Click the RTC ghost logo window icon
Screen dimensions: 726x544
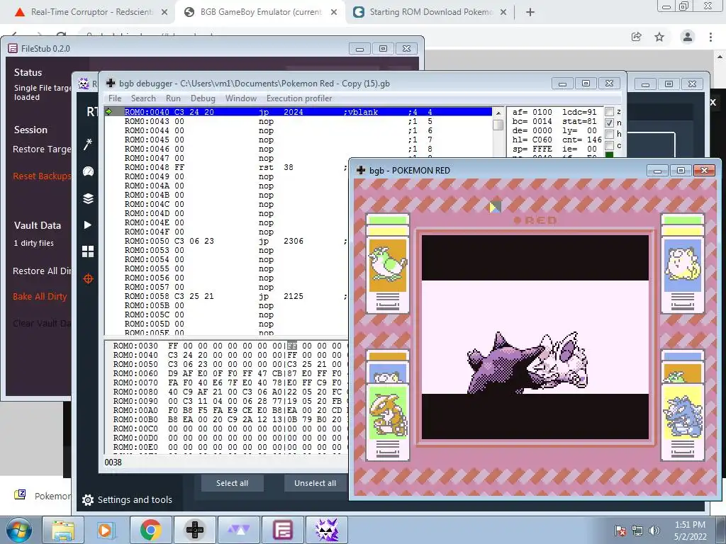(84, 84)
